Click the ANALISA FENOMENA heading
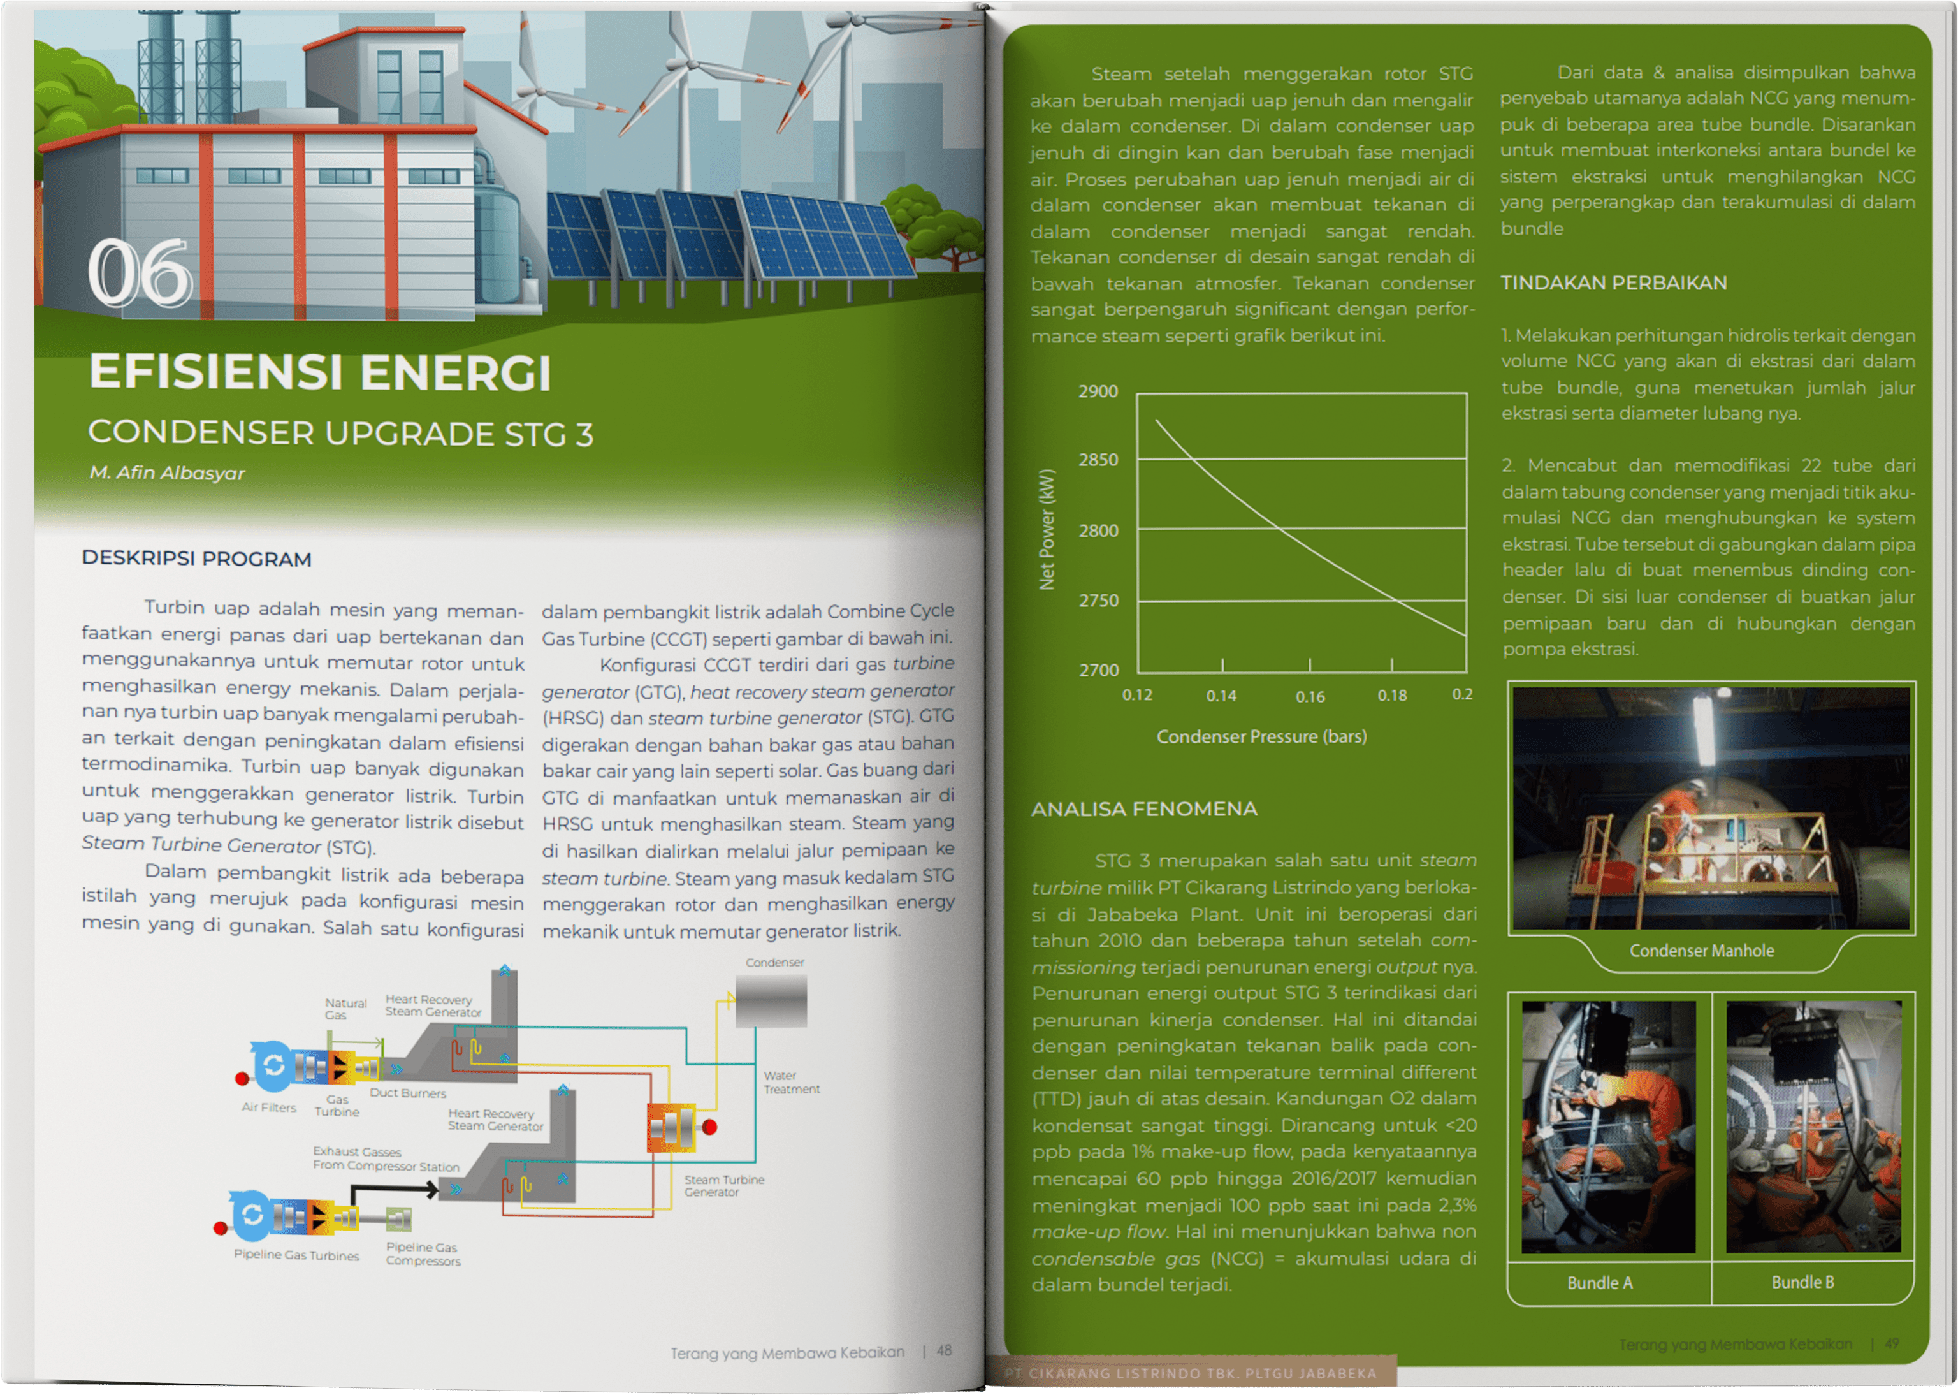The width and height of the screenshot is (1958, 1395). pyautogui.click(x=1144, y=808)
